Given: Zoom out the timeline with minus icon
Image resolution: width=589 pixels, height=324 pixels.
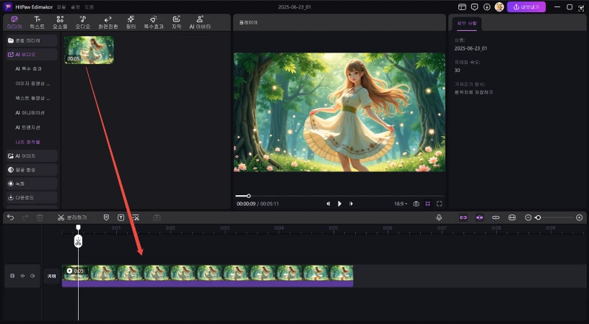Looking at the screenshot, I should pos(528,217).
